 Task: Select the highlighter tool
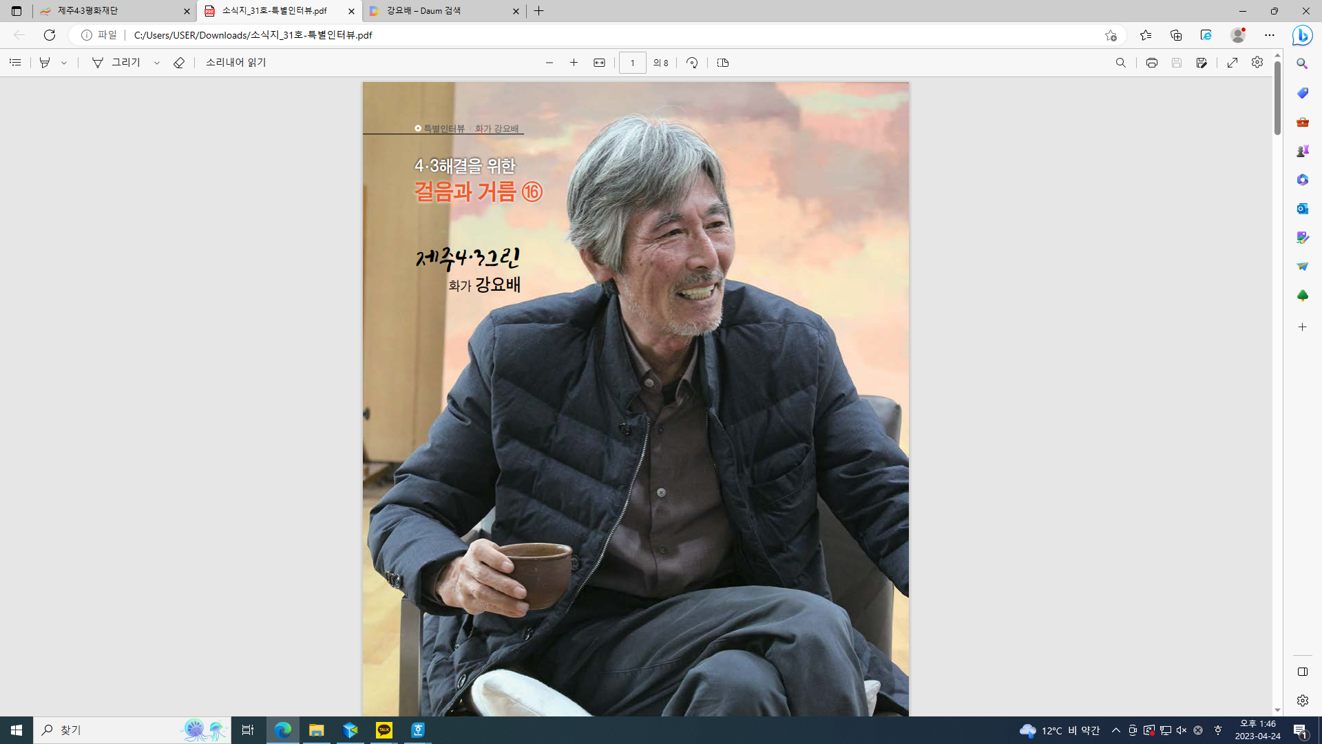(x=45, y=63)
